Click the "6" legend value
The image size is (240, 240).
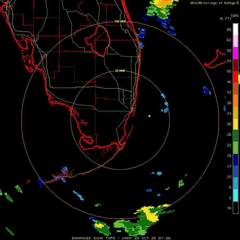pyautogui.click(x=230, y=187)
